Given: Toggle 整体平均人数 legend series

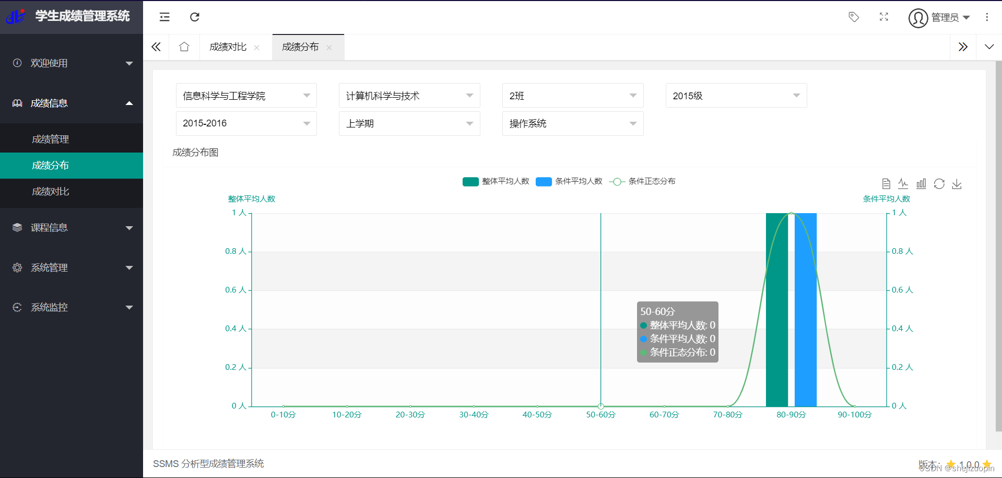Looking at the screenshot, I should (496, 181).
